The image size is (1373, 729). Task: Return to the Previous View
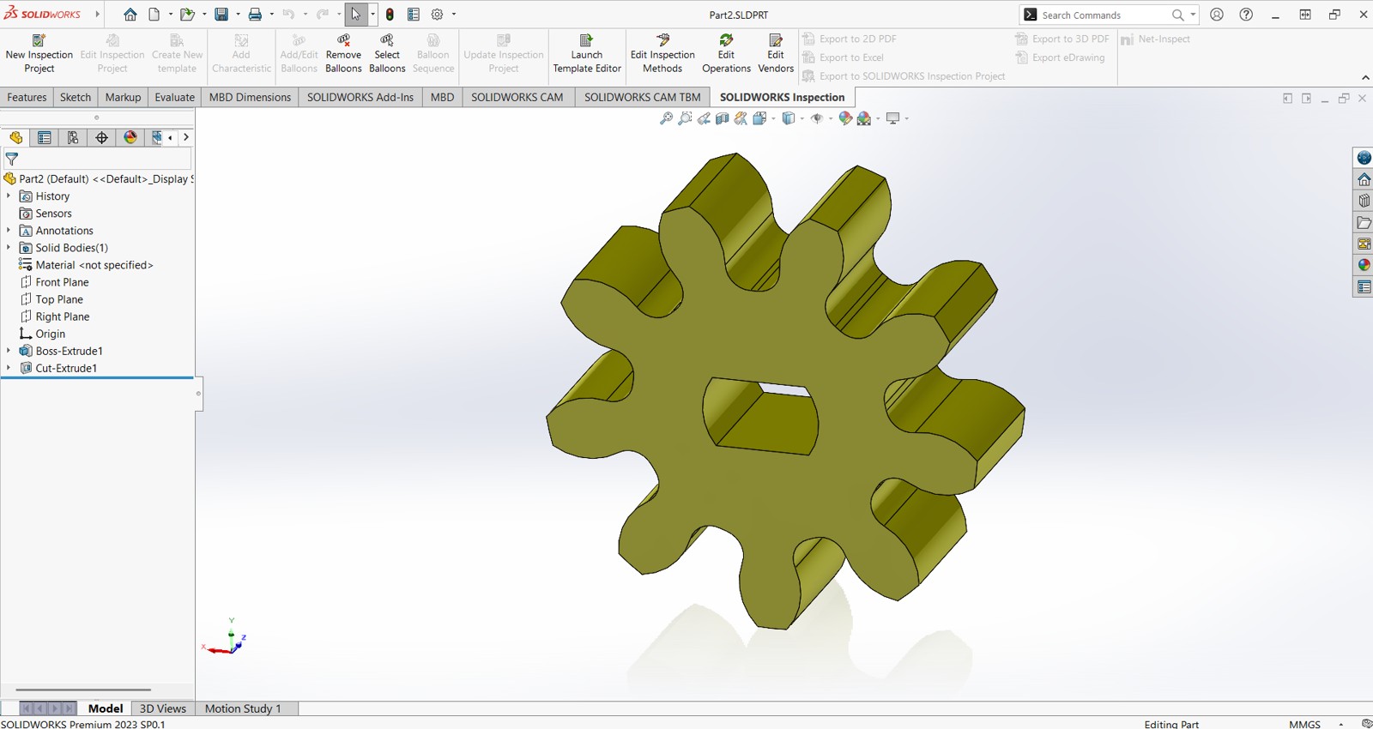pos(704,118)
